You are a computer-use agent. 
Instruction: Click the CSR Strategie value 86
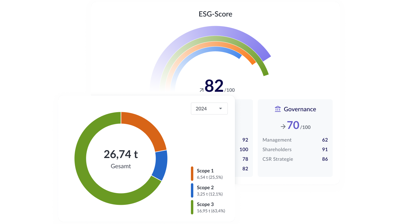click(325, 159)
